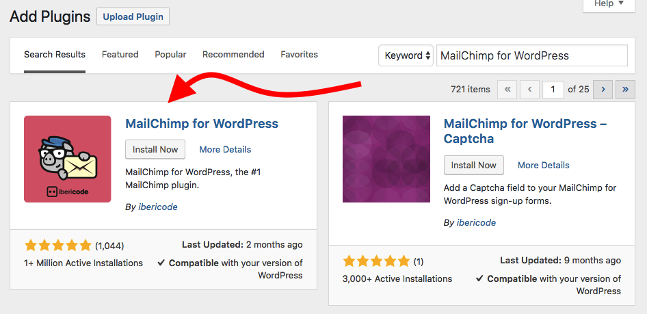This screenshot has height=314, width=647.
Task: Click Last Updated 2 months ago text
Action: click(242, 245)
